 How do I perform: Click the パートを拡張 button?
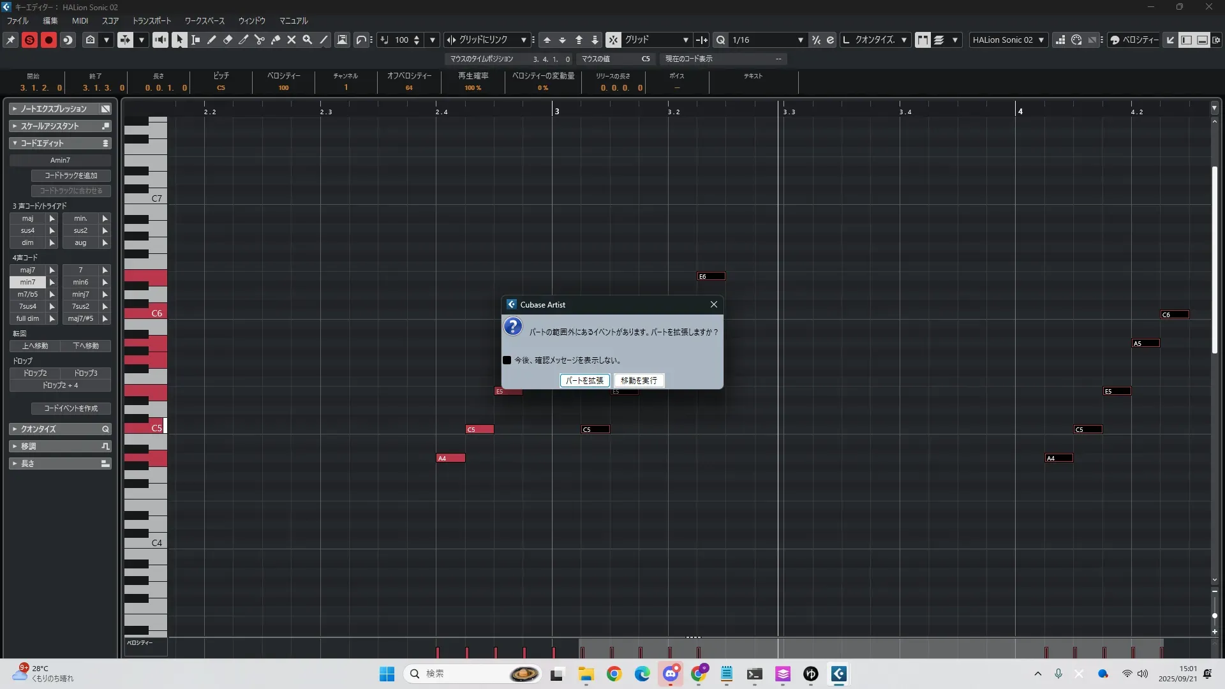tap(584, 381)
